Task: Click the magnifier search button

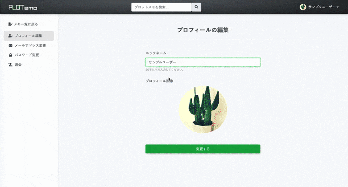Action: pos(196,7)
